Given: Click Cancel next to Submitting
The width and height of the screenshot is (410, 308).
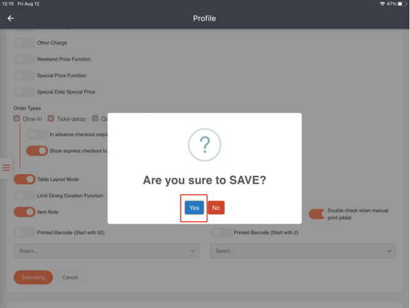Looking at the screenshot, I should click(x=70, y=277).
